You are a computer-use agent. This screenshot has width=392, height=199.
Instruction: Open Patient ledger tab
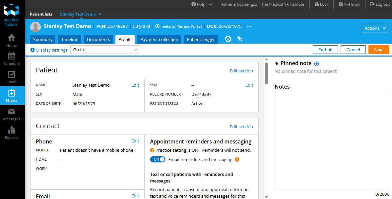(201, 39)
